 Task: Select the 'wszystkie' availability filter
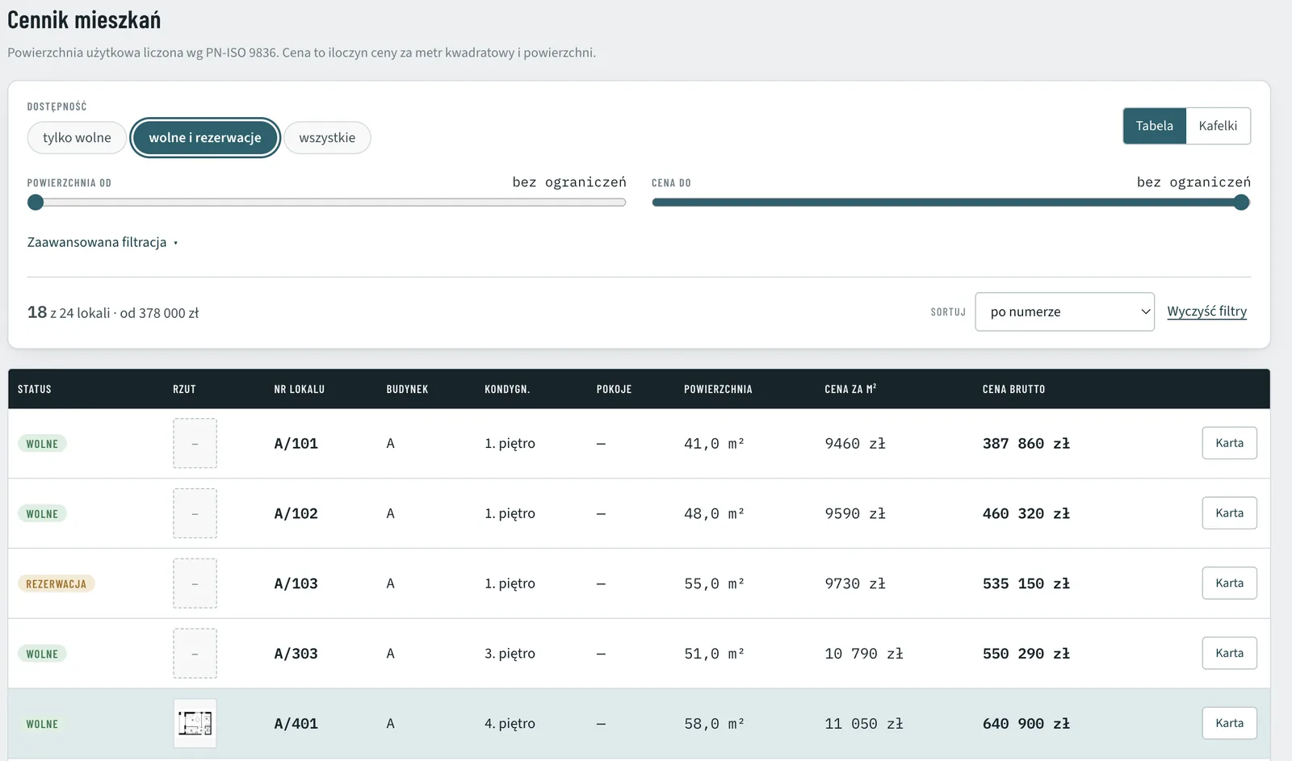coord(327,137)
